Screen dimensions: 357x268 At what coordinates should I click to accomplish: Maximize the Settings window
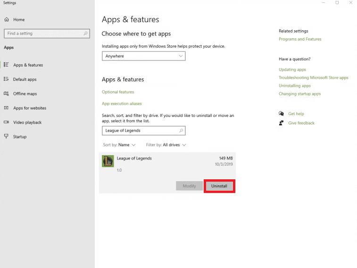coord(337,3)
